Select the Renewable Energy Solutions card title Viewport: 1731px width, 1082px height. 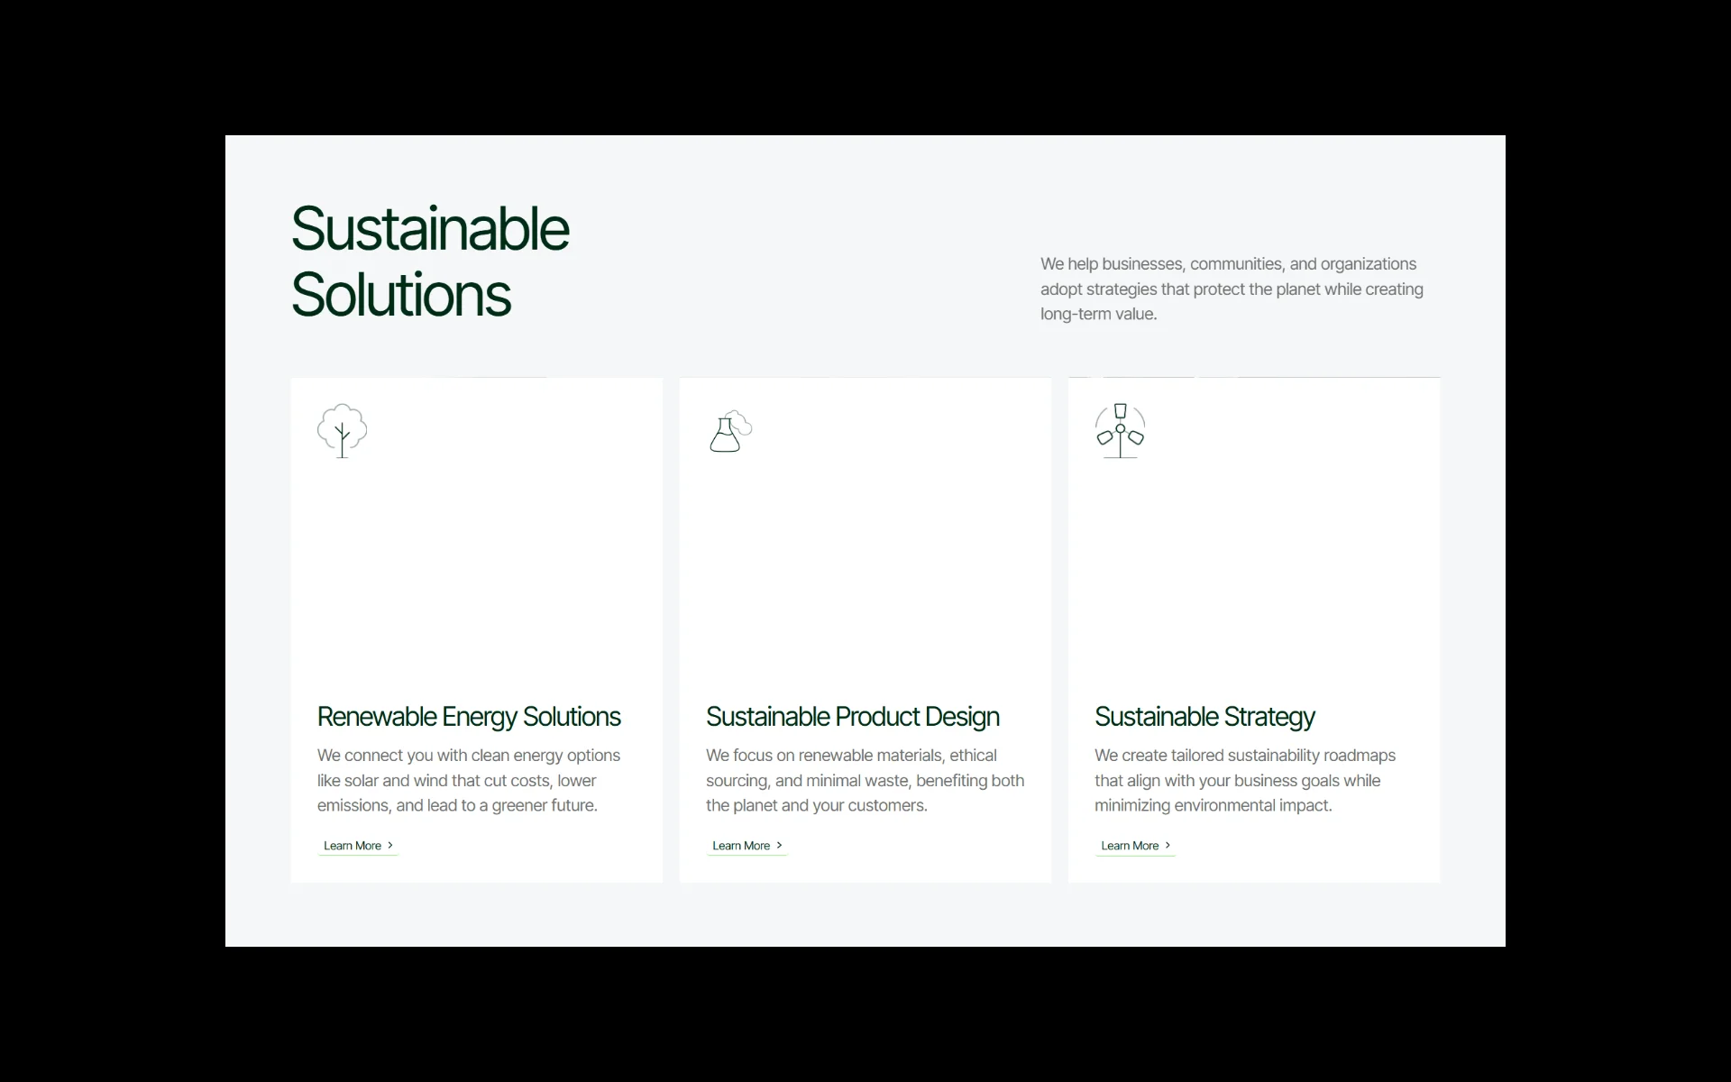(x=469, y=717)
